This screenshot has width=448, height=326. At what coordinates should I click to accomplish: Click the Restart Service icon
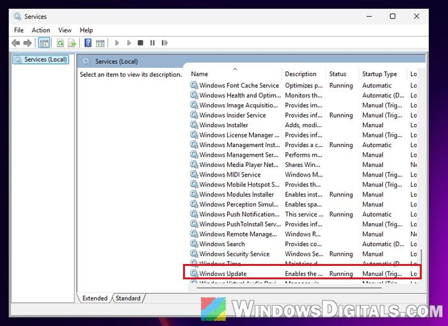(164, 43)
